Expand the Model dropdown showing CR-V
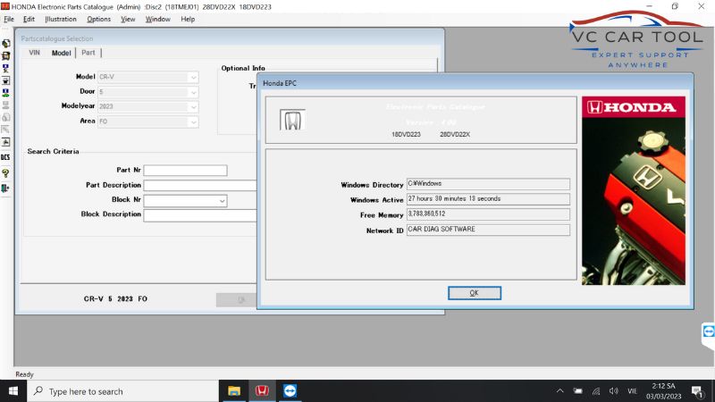 point(193,77)
